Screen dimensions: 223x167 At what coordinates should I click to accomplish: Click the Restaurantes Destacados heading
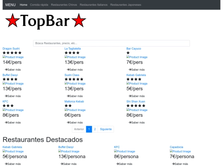pos(43,139)
